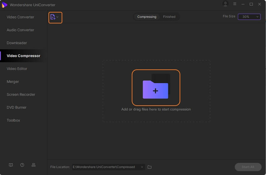The height and width of the screenshot is (175, 266).
Task: Open the hamburger menu in title bar
Action: (x=235, y=4)
